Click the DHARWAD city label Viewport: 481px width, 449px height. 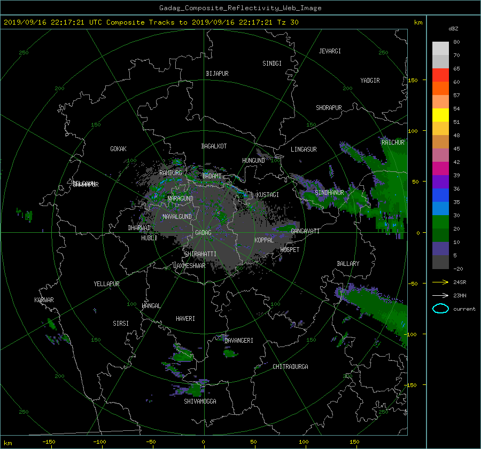pyautogui.click(x=139, y=228)
